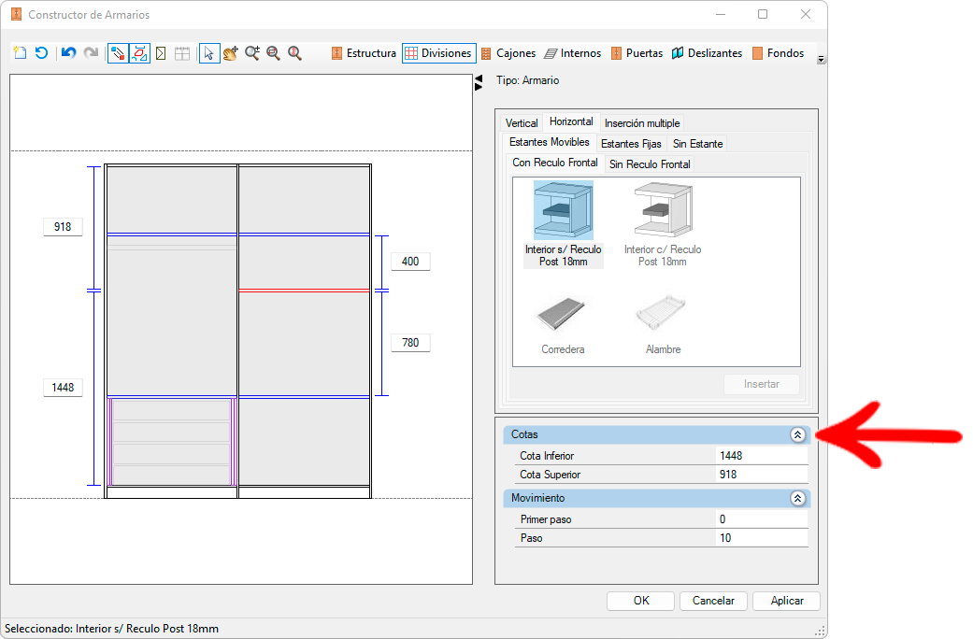Open the Deslizantes section

tap(707, 53)
